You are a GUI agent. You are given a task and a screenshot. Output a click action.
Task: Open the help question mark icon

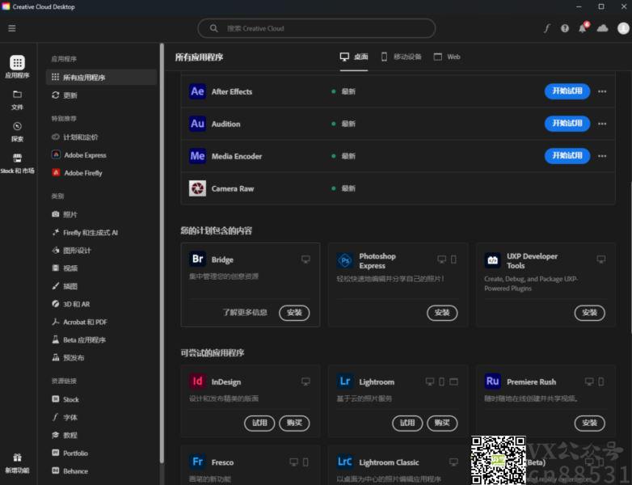565,28
